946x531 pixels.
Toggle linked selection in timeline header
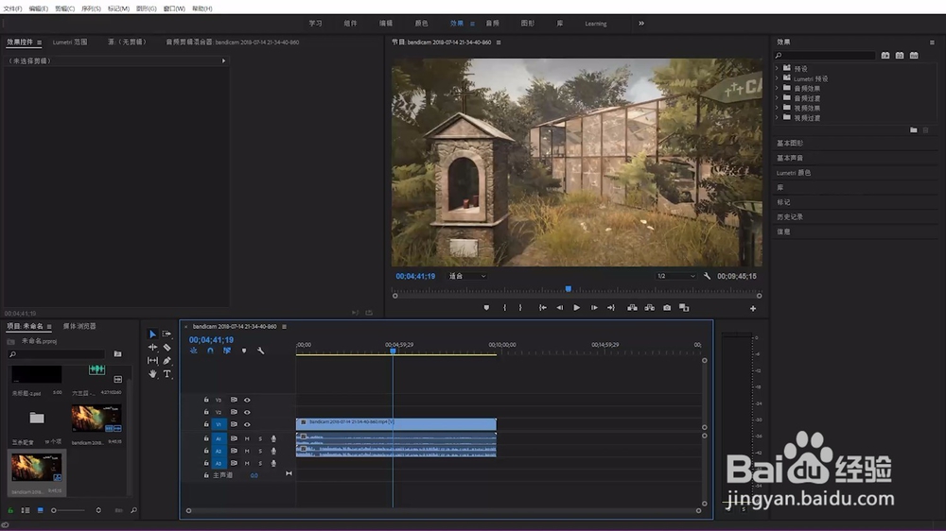tap(227, 351)
